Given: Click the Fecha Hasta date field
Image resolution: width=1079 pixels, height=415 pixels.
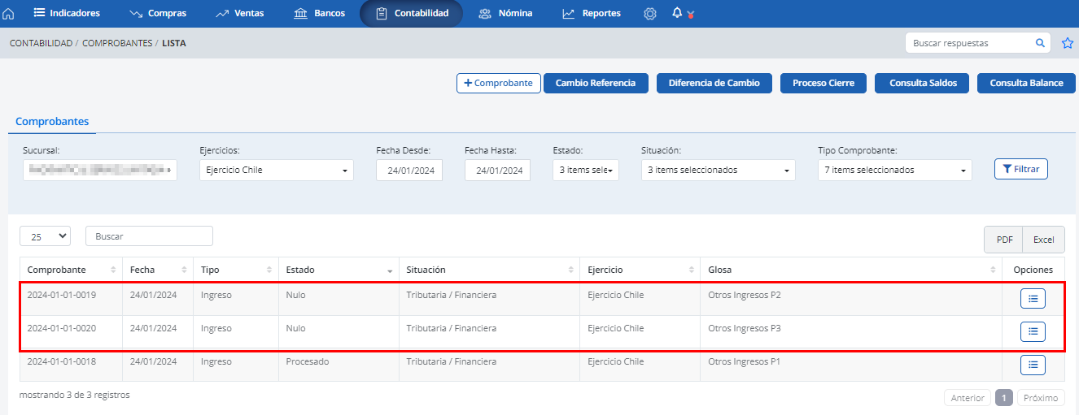Looking at the screenshot, I should 498,170.
